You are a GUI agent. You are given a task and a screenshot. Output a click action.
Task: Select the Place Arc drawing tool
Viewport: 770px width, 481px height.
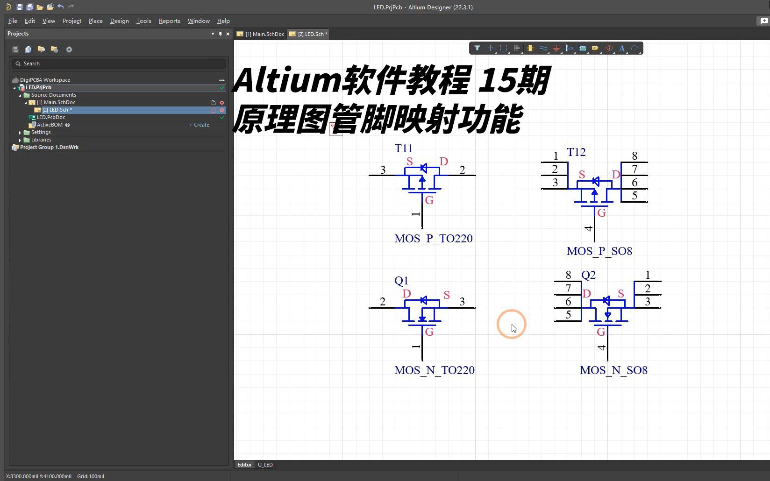tap(635, 48)
